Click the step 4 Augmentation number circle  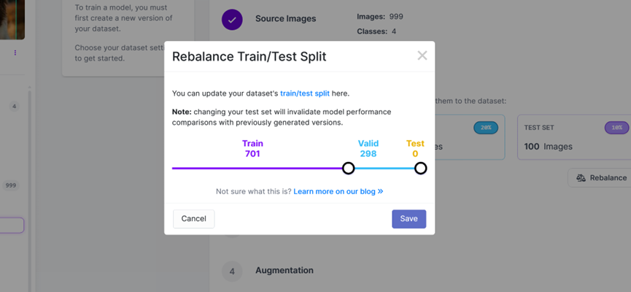(232, 271)
